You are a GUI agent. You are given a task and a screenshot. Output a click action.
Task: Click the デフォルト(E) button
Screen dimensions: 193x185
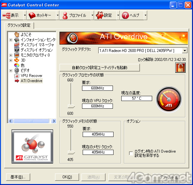(x=169, y=177)
